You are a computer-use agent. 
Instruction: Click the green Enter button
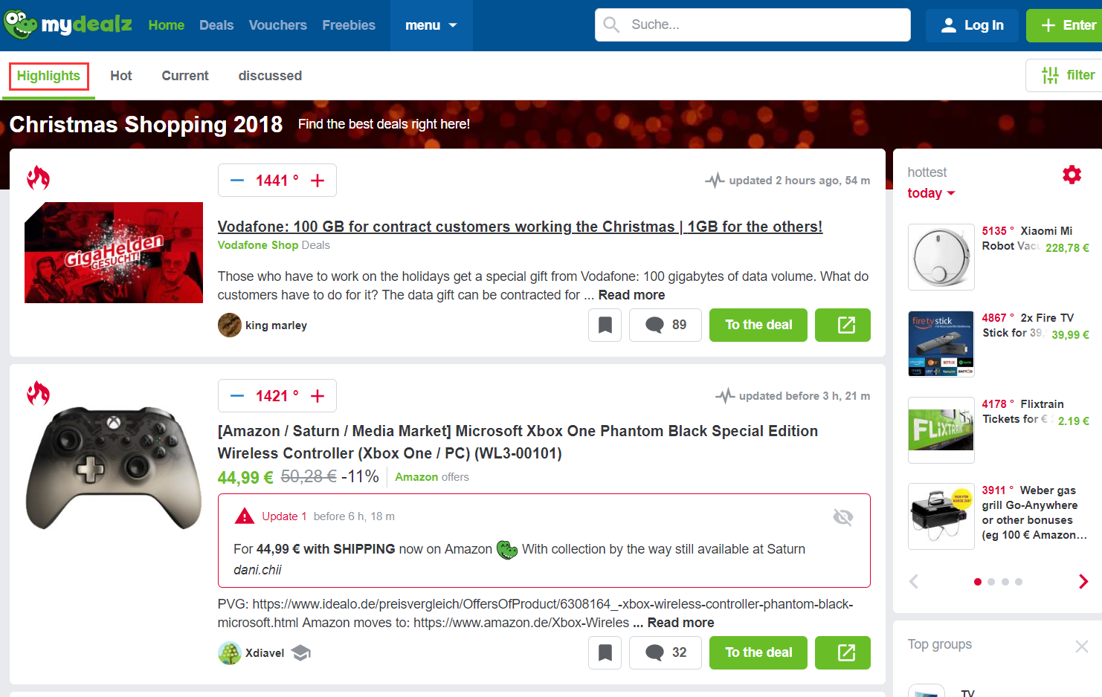pyautogui.click(x=1064, y=25)
